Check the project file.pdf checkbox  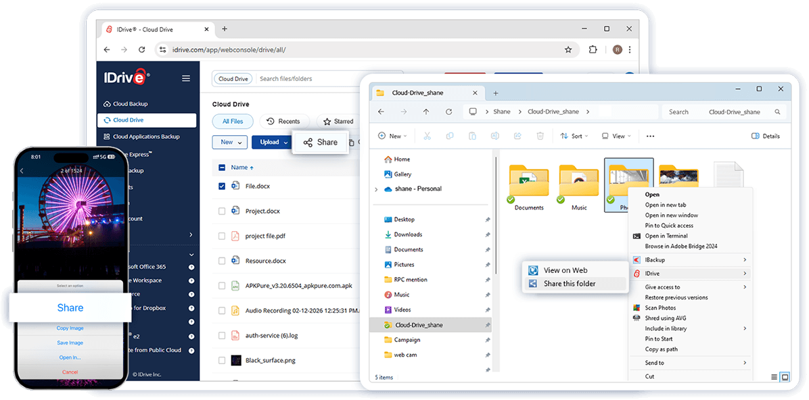[x=222, y=236]
